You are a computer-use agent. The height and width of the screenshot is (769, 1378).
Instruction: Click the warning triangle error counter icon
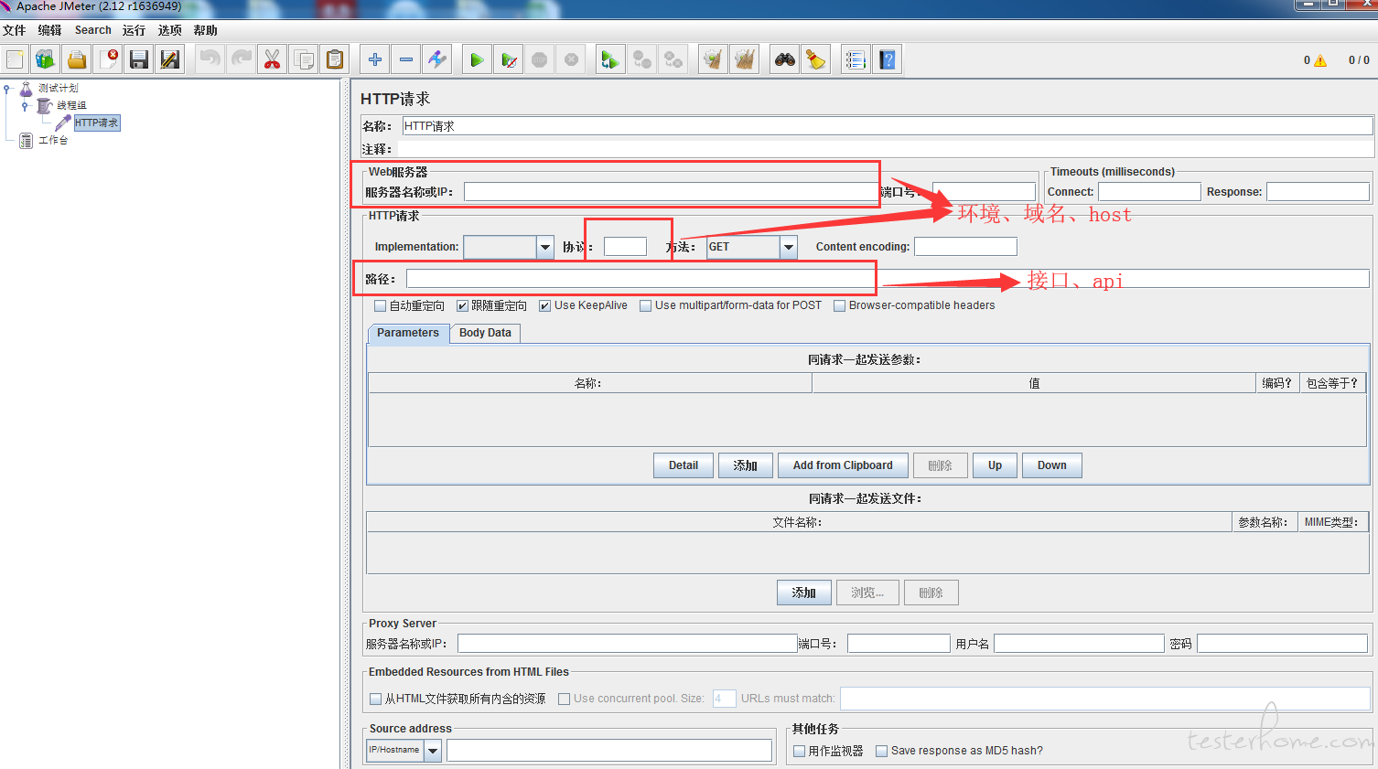1320,60
